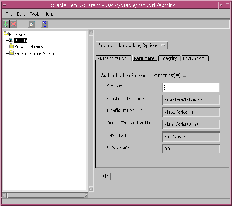The height and width of the screenshot is (206, 232).
Task: Click the green plus Create toolbar icon
Action: click(6, 24)
